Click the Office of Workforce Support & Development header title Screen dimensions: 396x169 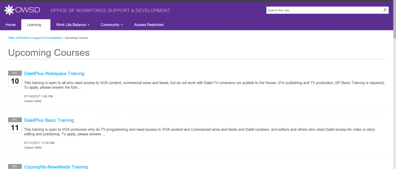click(110, 10)
